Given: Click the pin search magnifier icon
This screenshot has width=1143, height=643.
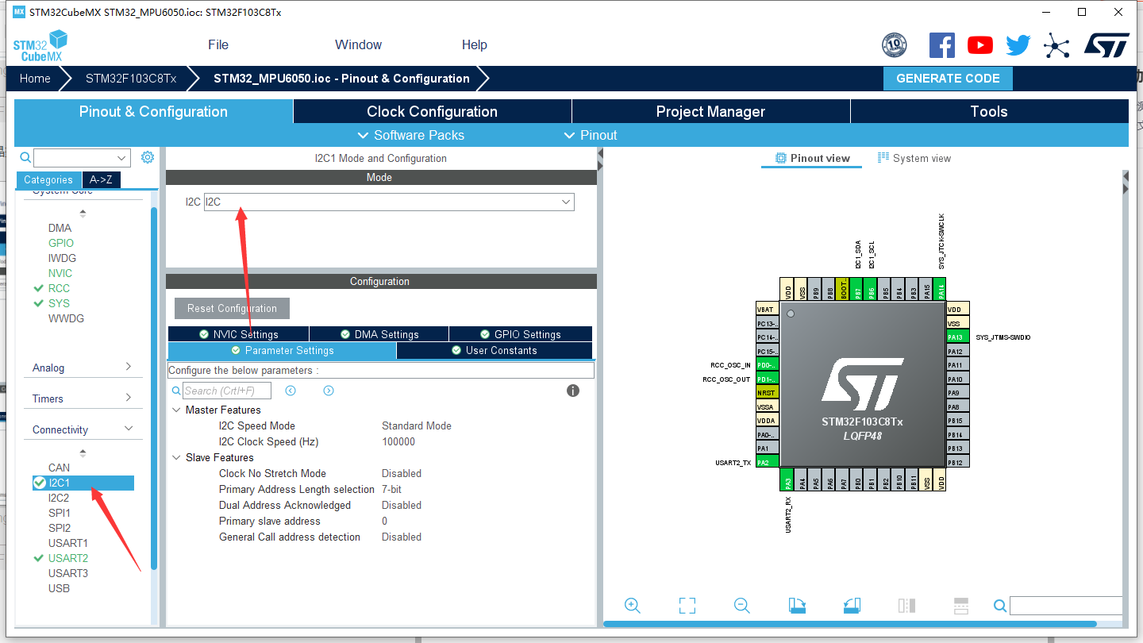Looking at the screenshot, I should click(1000, 606).
